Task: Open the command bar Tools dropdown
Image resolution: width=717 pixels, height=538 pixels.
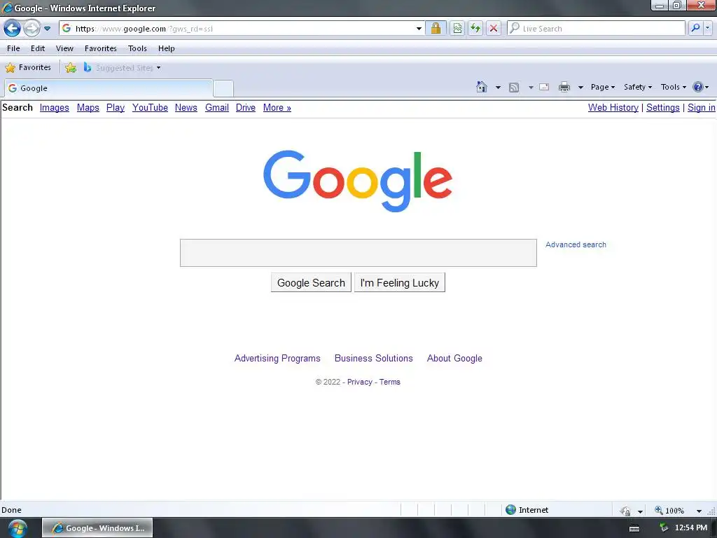Action: pos(674,87)
